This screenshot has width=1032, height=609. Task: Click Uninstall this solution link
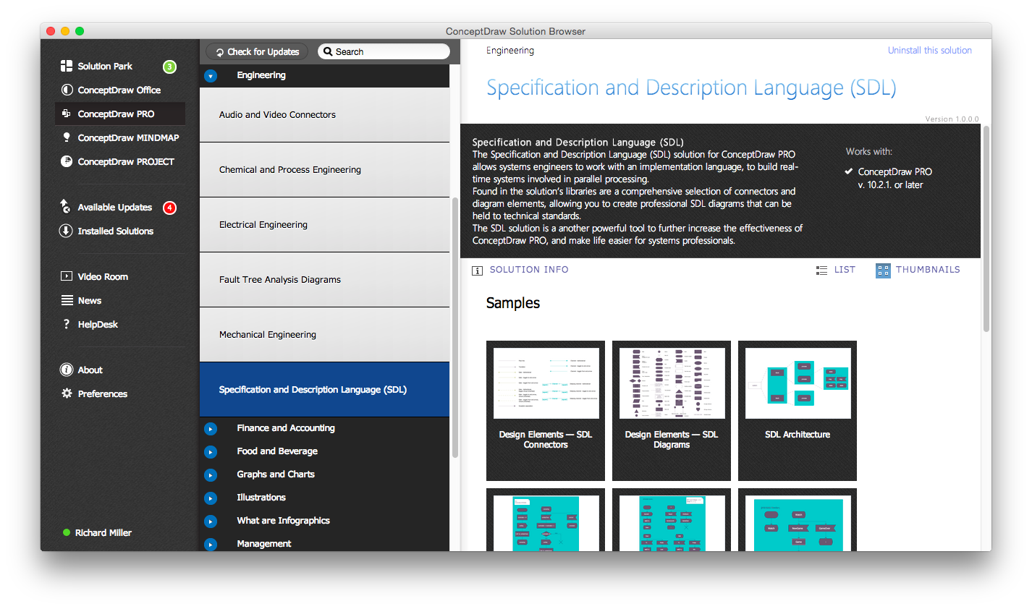pyautogui.click(x=929, y=51)
